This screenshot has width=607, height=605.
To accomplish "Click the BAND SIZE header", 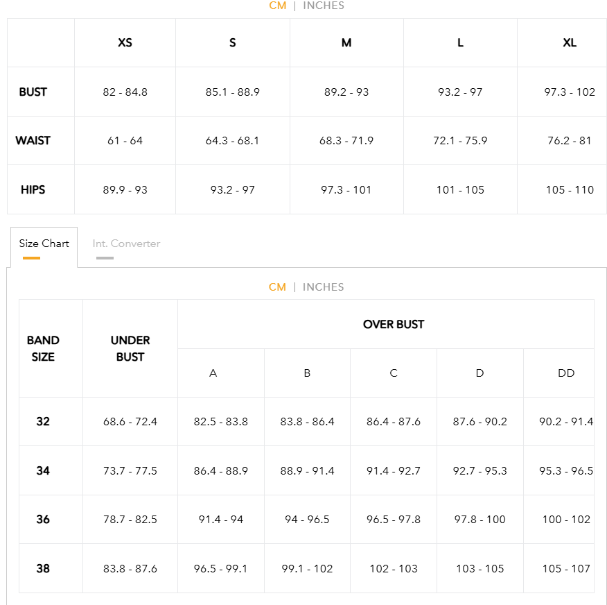I will tap(43, 348).
